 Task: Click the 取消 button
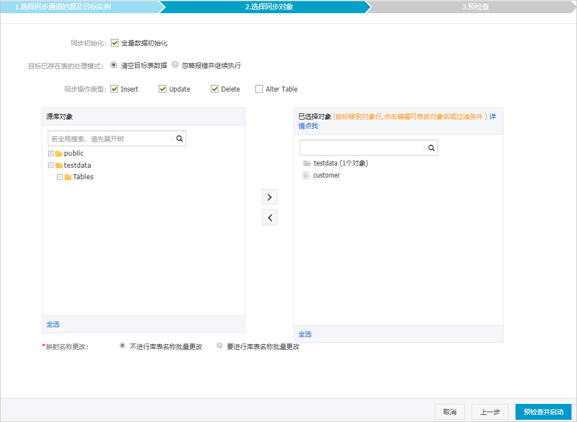pyautogui.click(x=450, y=412)
